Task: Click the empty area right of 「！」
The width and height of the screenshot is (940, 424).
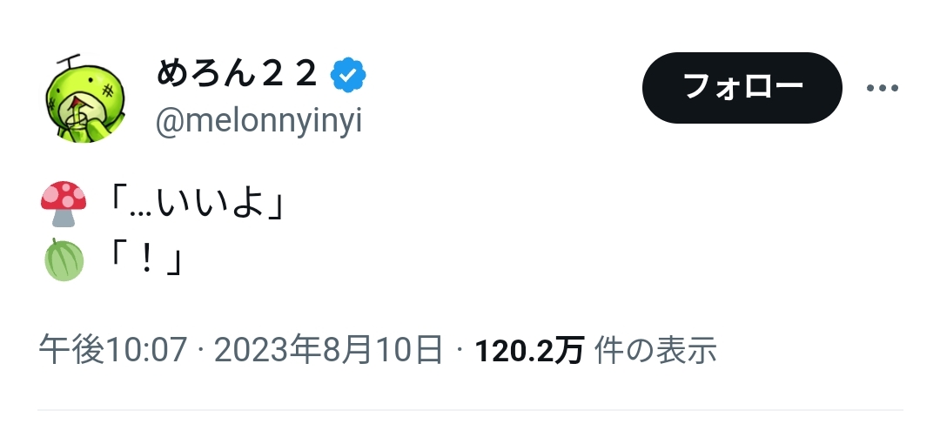Action: point(540,261)
